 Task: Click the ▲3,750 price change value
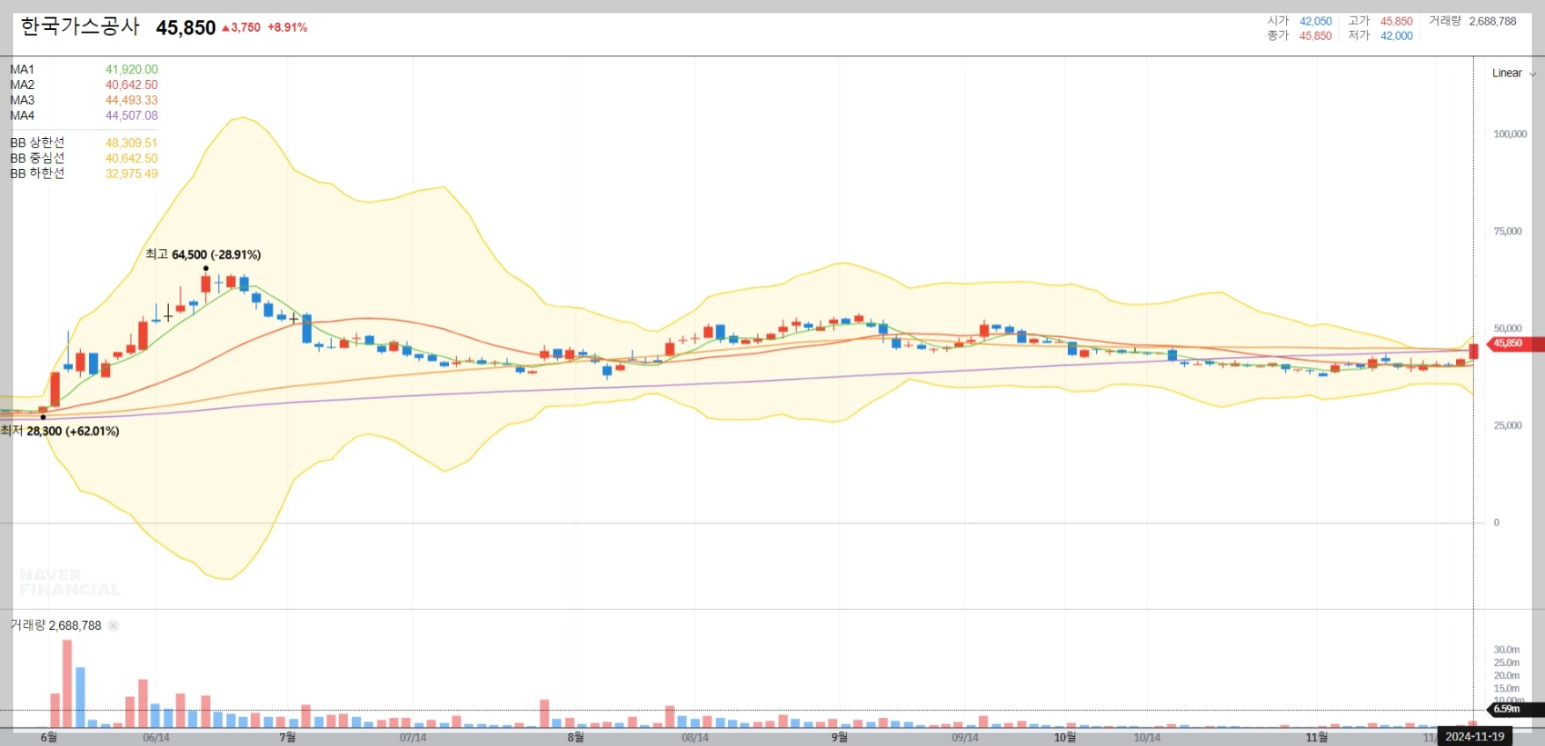241,27
